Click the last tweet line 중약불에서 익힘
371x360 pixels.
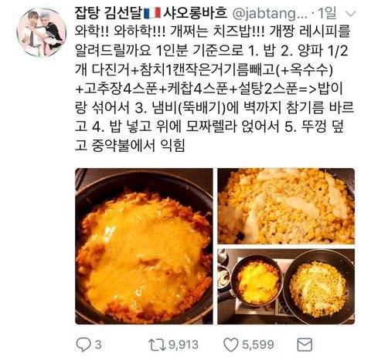tap(138, 146)
